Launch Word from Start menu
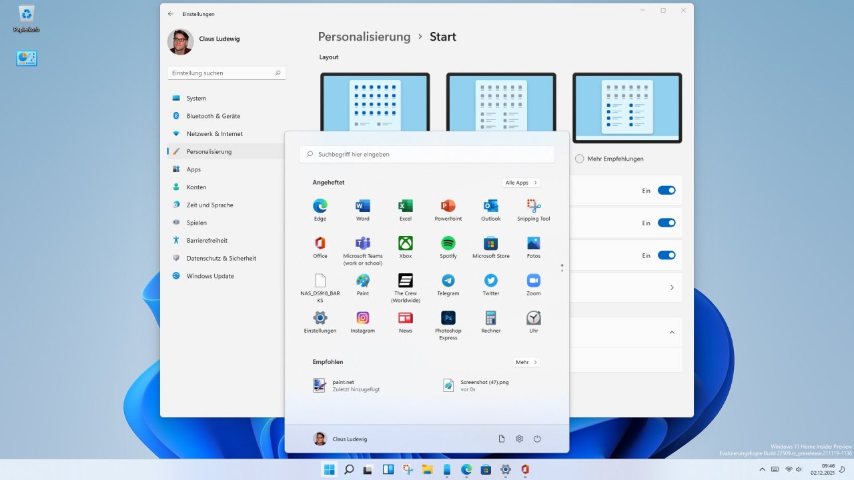The image size is (854, 480). coord(363,209)
